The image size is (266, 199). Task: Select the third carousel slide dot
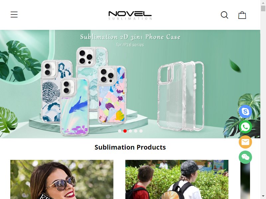point(130,131)
